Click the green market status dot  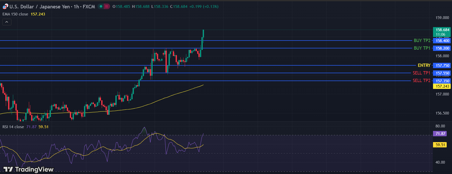point(101,7)
